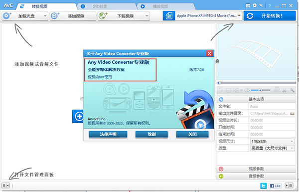Image resolution: width=299 pixels, height=192 pixels.
Task: Click the output folder browse icon
Action: click(292, 113)
